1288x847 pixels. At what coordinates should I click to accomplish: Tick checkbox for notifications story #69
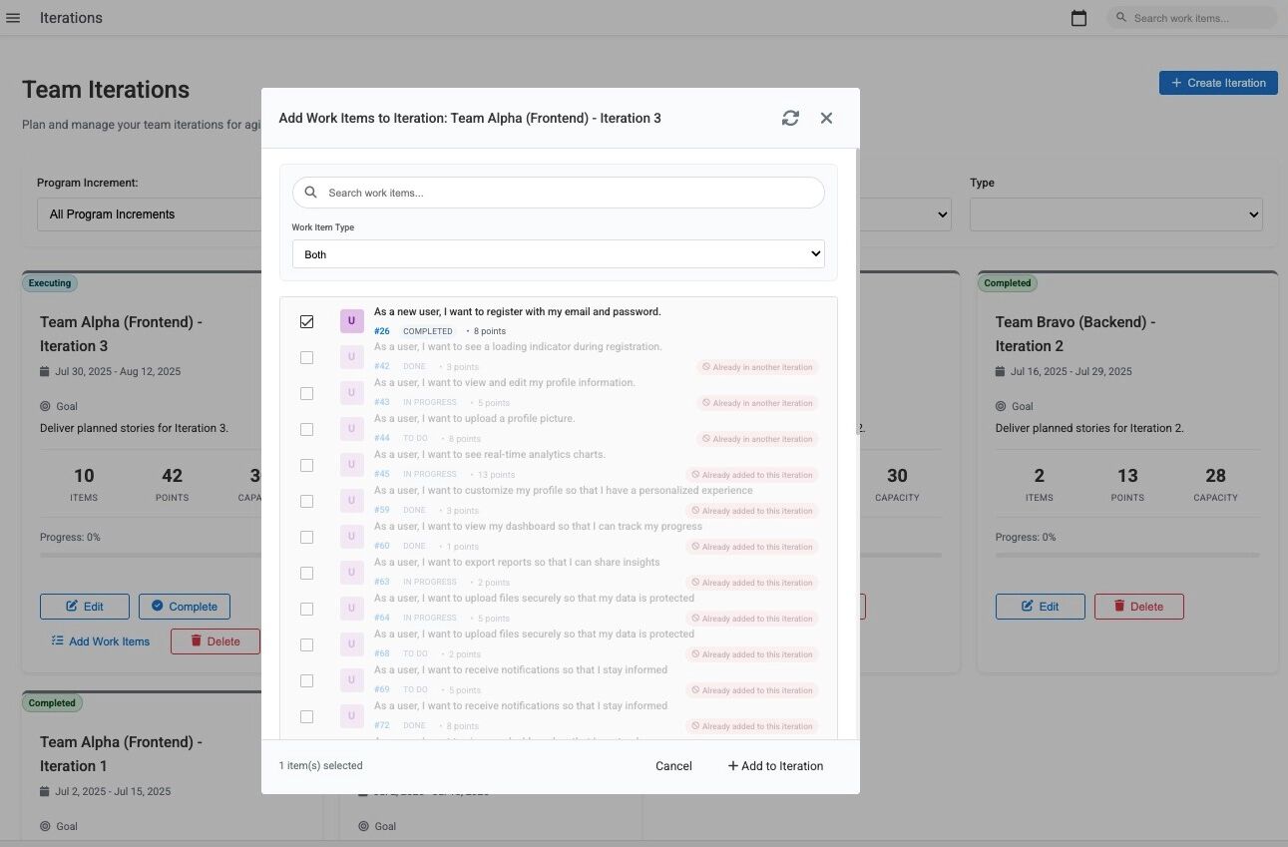pyautogui.click(x=306, y=680)
